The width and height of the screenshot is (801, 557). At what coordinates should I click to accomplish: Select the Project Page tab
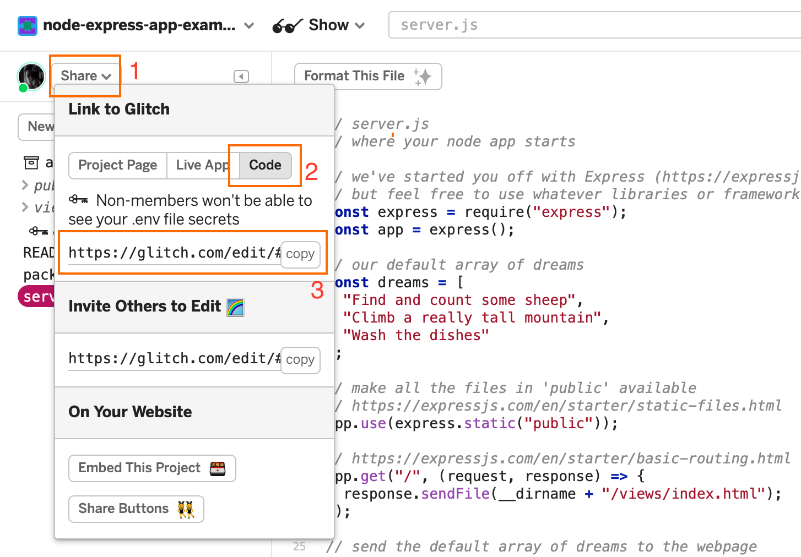click(117, 165)
